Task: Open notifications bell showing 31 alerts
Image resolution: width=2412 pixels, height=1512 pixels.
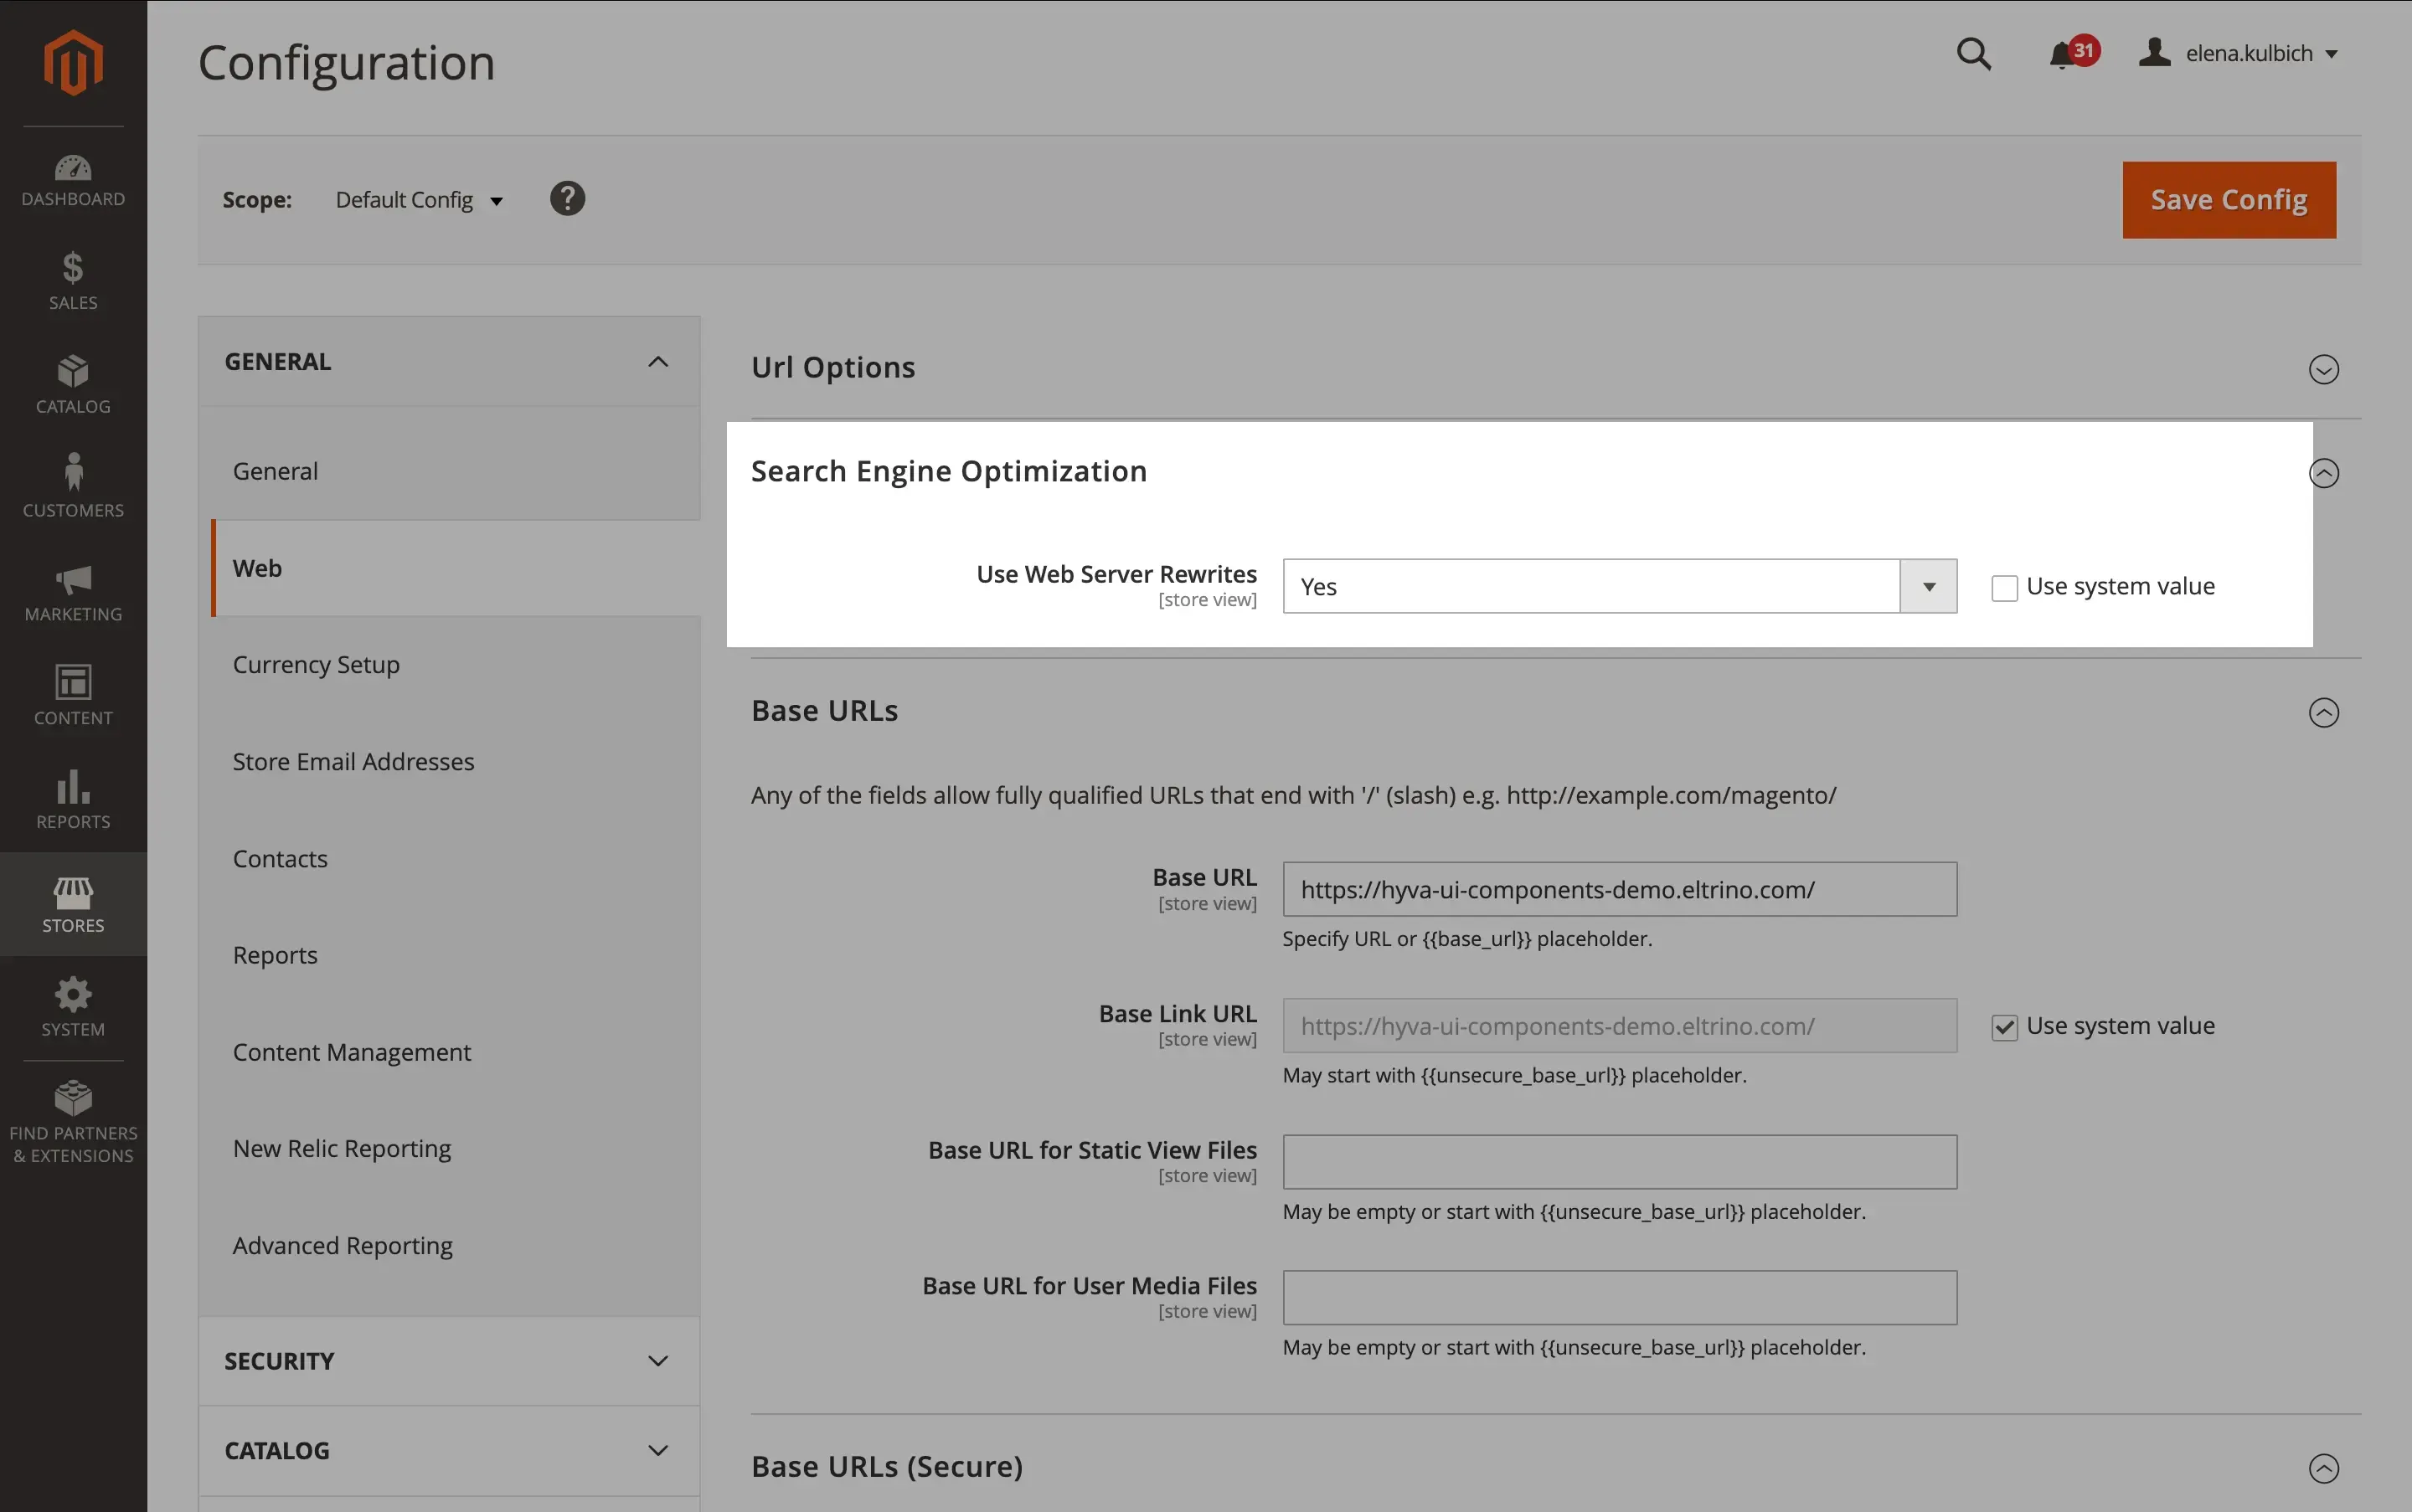Action: tap(2063, 53)
